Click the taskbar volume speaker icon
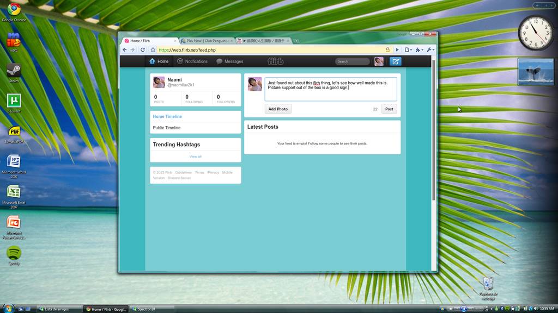This screenshot has height=313, width=558. 536,309
